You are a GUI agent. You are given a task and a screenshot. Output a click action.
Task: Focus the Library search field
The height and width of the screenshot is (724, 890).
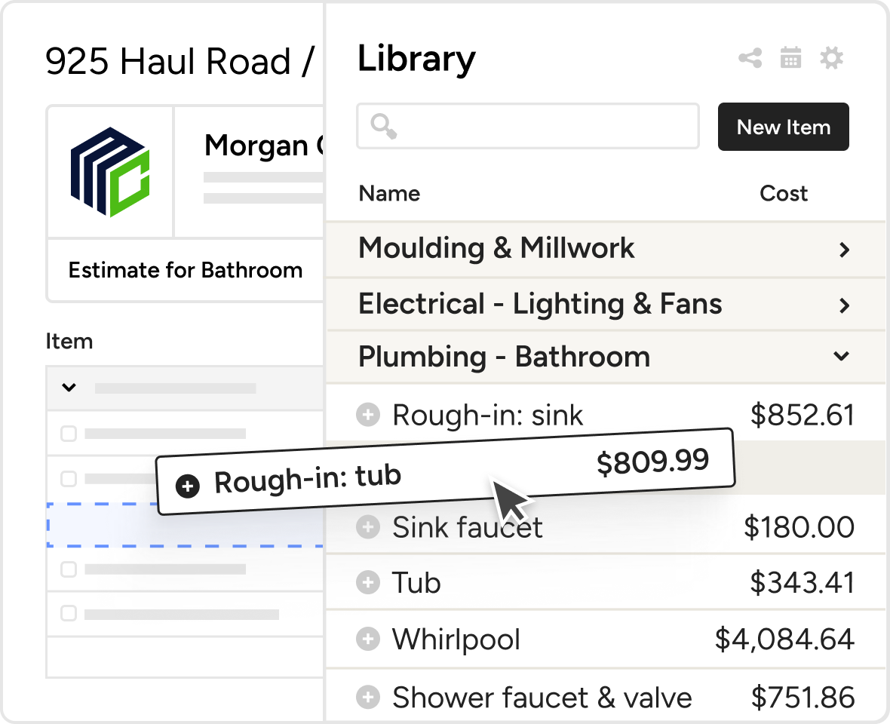pos(528,126)
